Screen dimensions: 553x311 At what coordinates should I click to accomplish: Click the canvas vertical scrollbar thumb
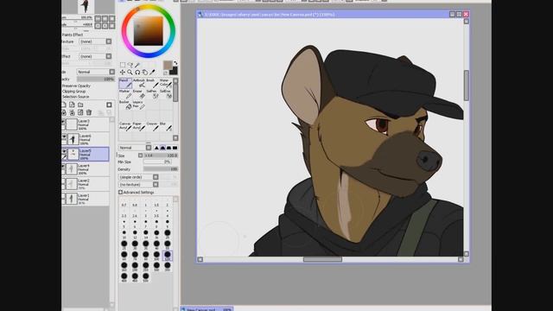[467, 86]
